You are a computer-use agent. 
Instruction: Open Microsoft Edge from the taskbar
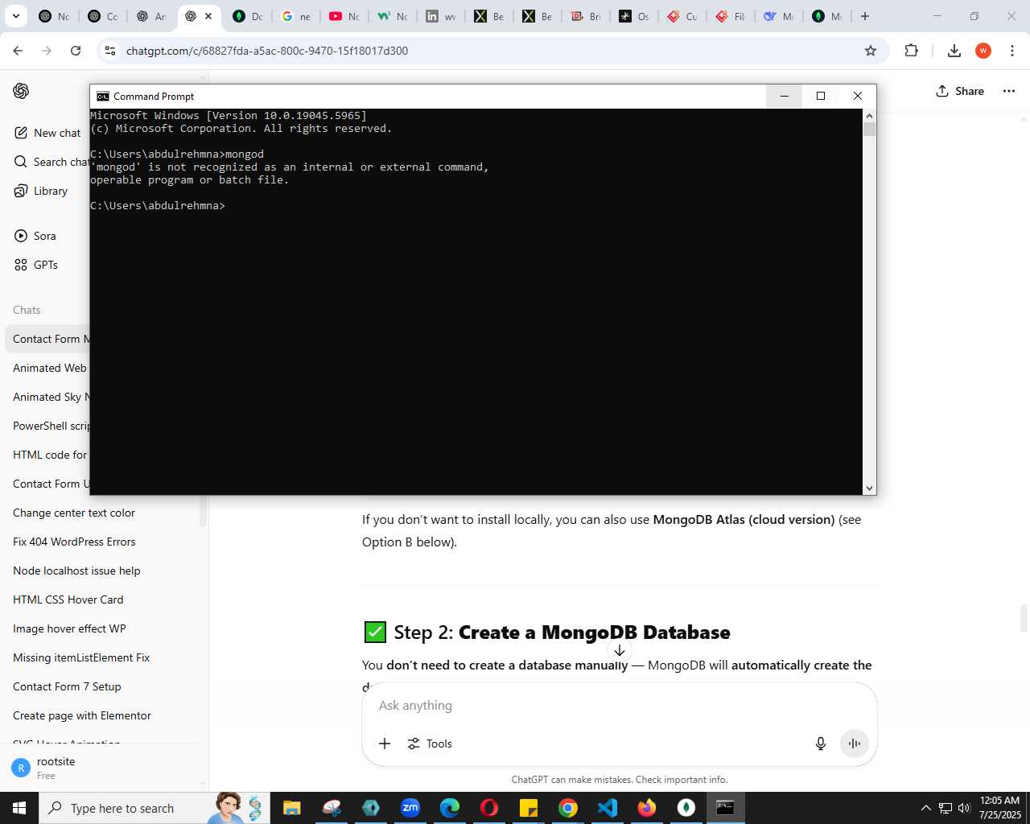click(450, 808)
